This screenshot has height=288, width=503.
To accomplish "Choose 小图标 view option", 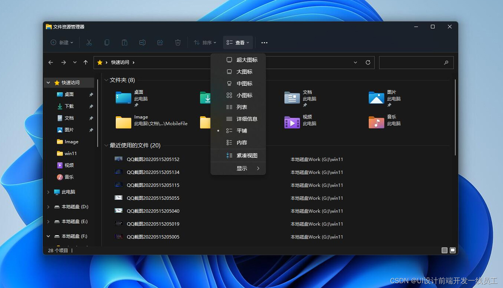I will coord(238,95).
